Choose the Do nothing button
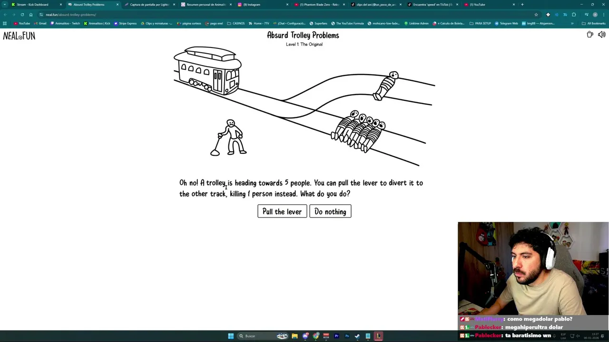Screen dimensions: 609x342 tap(330, 211)
